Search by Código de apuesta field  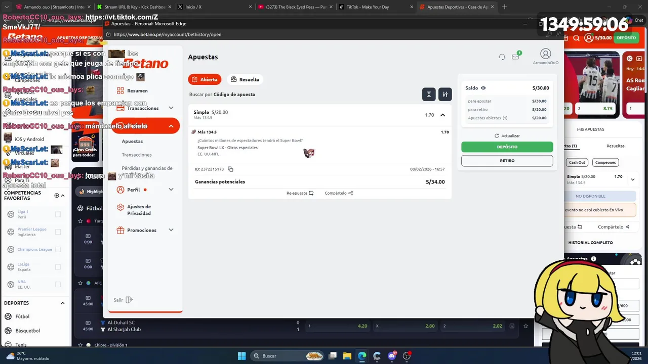pos(222,95)
